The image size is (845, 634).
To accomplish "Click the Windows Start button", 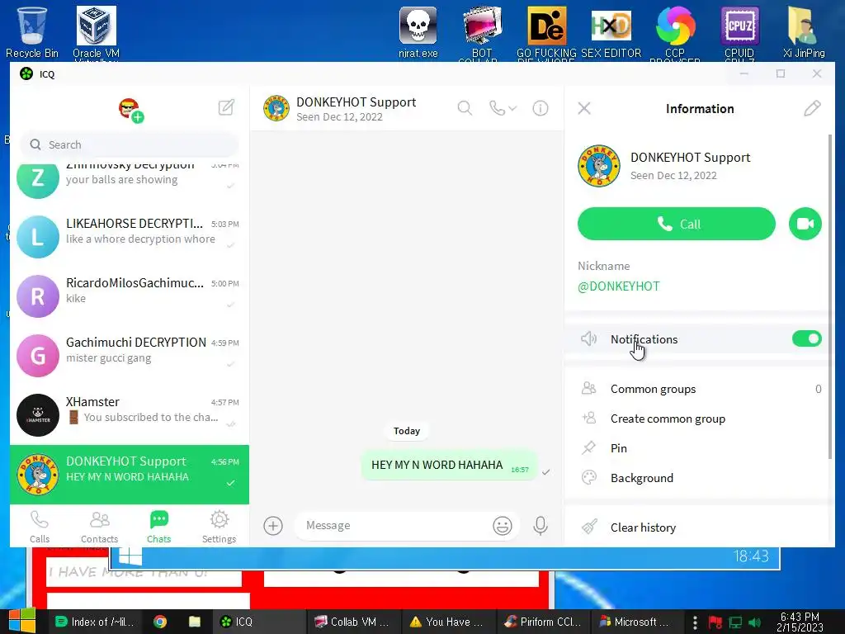I will pos(21,621).
